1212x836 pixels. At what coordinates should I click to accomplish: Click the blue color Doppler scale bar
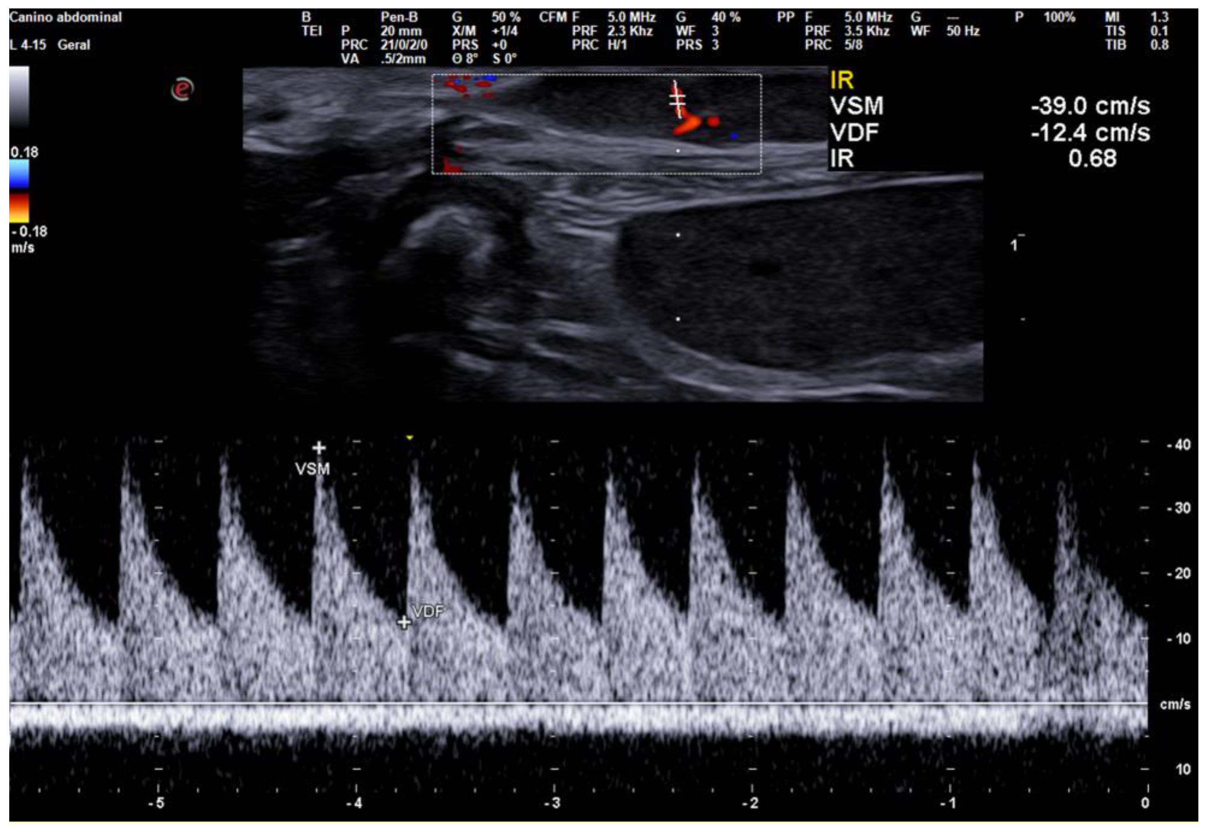[19, 175]
